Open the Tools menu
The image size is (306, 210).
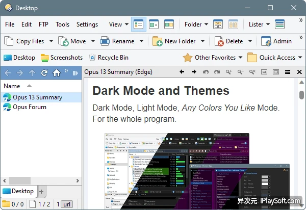62,24
